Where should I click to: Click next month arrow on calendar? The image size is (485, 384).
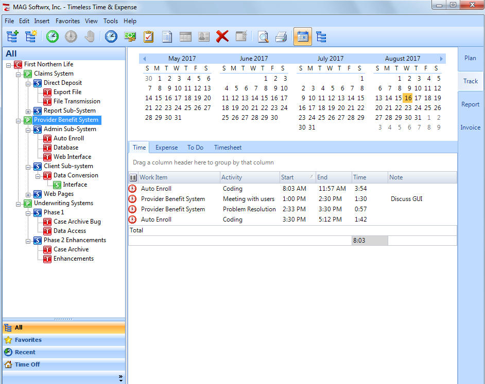(x=441, y=59)
